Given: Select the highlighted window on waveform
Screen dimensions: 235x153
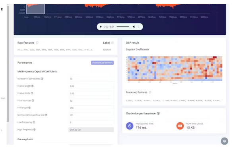Looking at the screenshot, I should (x=35, y=9).
